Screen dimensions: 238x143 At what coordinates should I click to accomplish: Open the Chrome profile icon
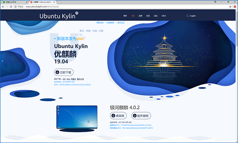(x=215, y=2)
